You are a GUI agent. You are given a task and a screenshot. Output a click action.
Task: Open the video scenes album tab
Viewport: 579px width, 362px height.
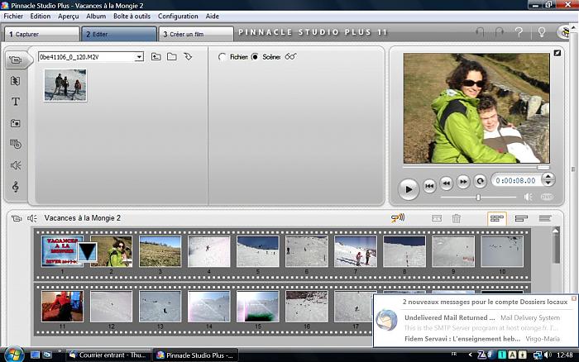(16, 60)
